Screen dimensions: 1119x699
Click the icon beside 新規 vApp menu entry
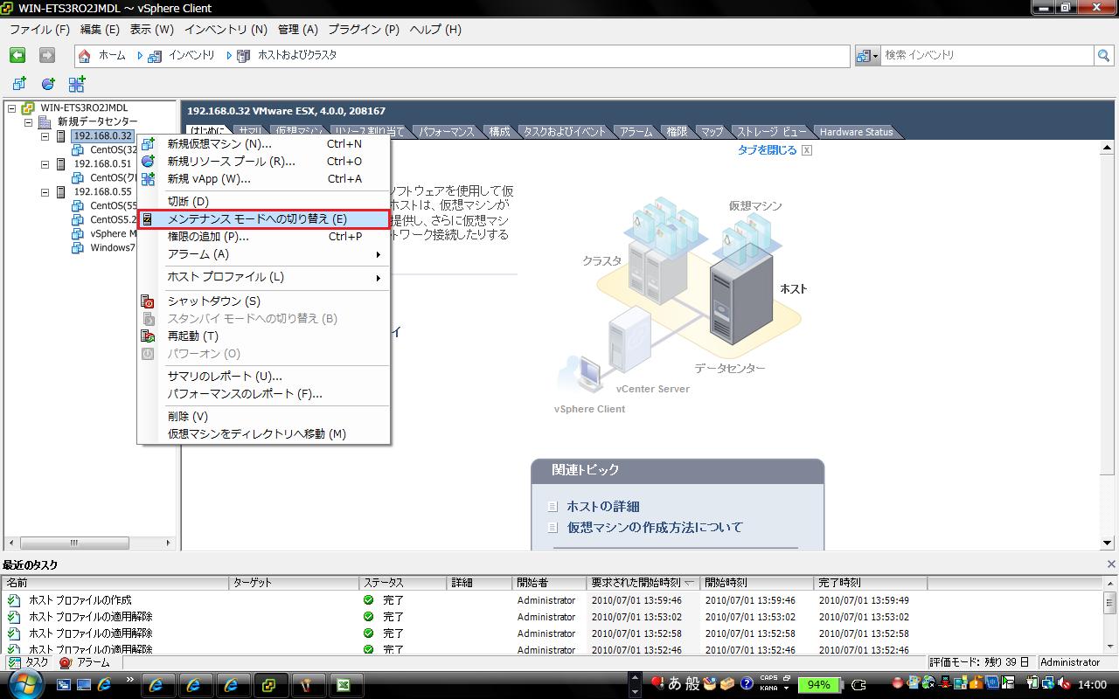pos(149,179)
